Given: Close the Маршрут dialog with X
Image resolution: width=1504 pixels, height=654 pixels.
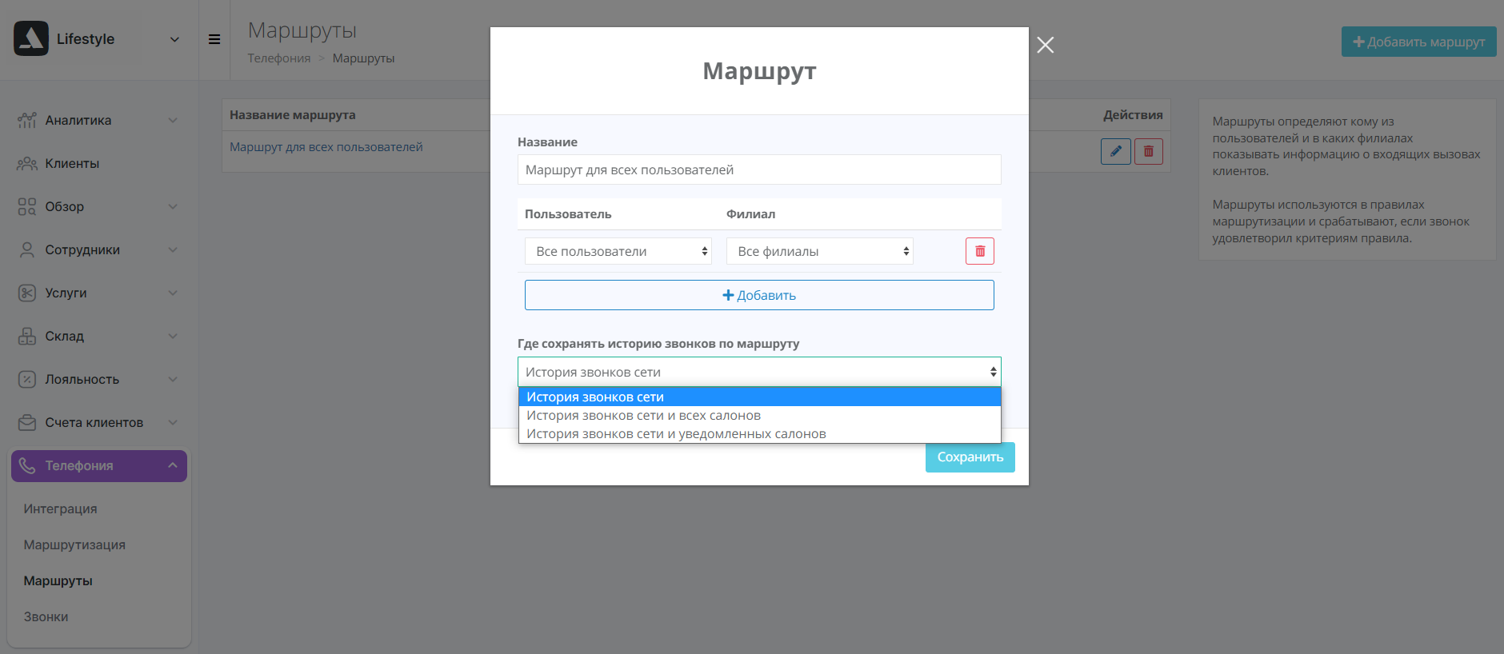Looking at the screenshot, I should tap(1045, 45).
